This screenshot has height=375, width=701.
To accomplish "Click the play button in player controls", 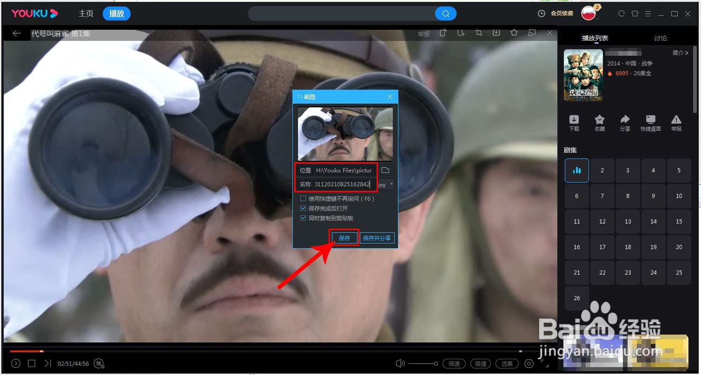I will click(16, 363).
